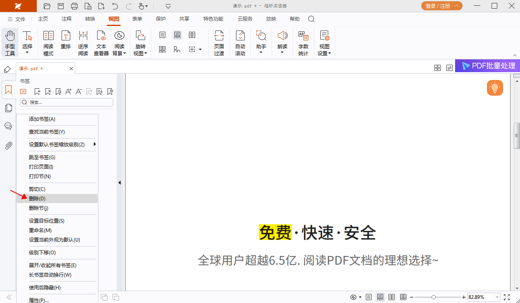Open 设置默认书签缩放级别(Z) submenu

pos(57,144)
